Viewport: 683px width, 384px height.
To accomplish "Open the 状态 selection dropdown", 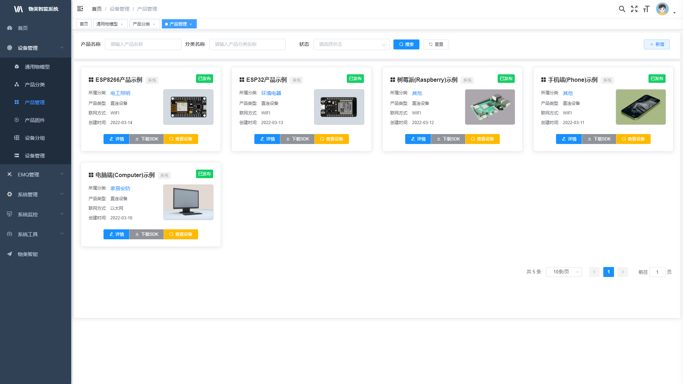I will pos(351,44).
